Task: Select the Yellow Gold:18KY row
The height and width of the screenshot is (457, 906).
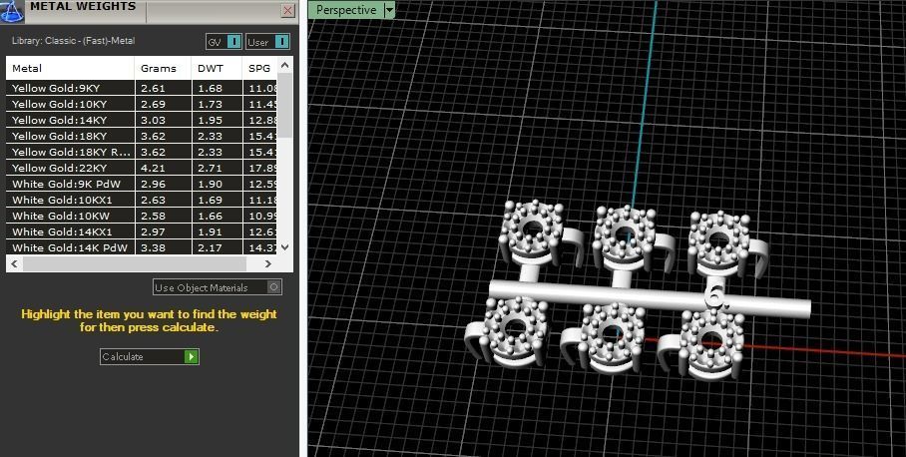Action: point(142,137)
